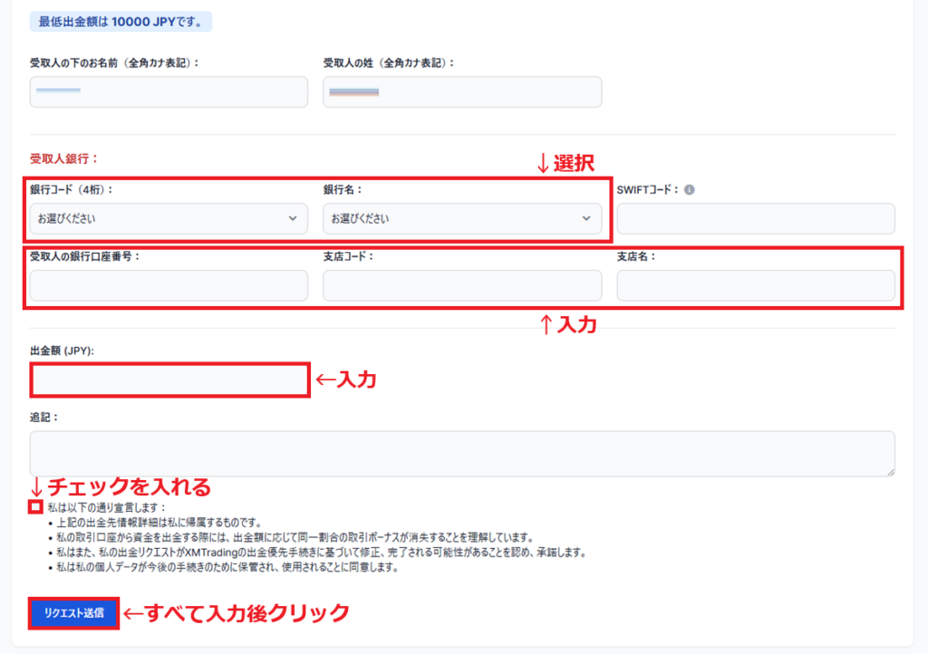The image size is (928, 654).
Task: Click the 受取人の下のお名前 field
Action: pos(168,91)
